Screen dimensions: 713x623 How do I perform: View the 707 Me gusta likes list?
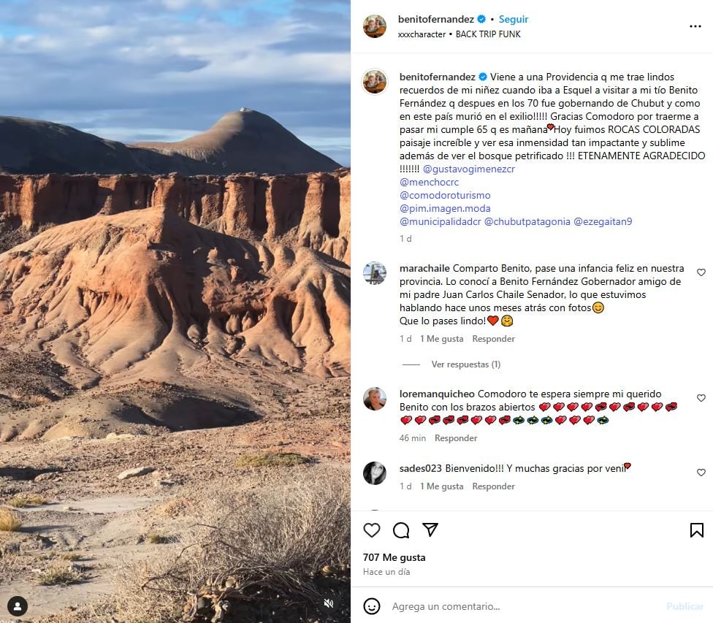click(394, 557)
